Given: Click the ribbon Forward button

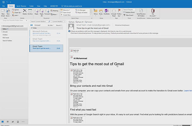Looking at the screenshot, I should pyautogui.click(x=47, y=12).
